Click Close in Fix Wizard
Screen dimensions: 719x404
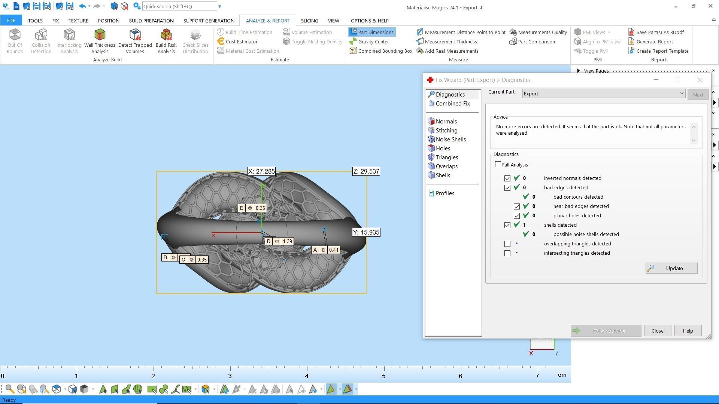pos(657,331)
